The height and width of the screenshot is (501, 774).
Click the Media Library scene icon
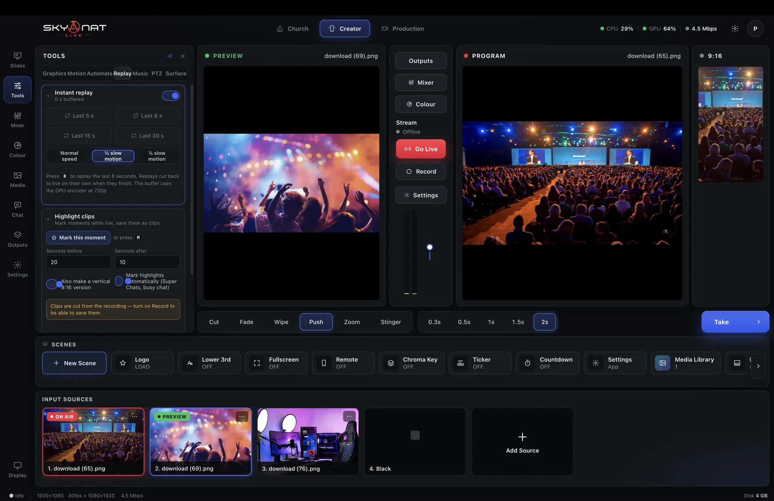tap(662, 363)
